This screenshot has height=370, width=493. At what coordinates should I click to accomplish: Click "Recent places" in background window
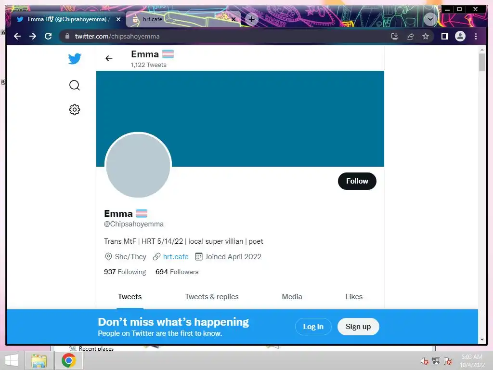tap(96, 348)
